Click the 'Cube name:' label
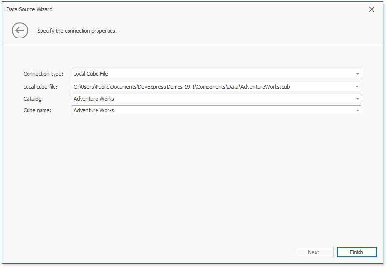 (37, 110)
